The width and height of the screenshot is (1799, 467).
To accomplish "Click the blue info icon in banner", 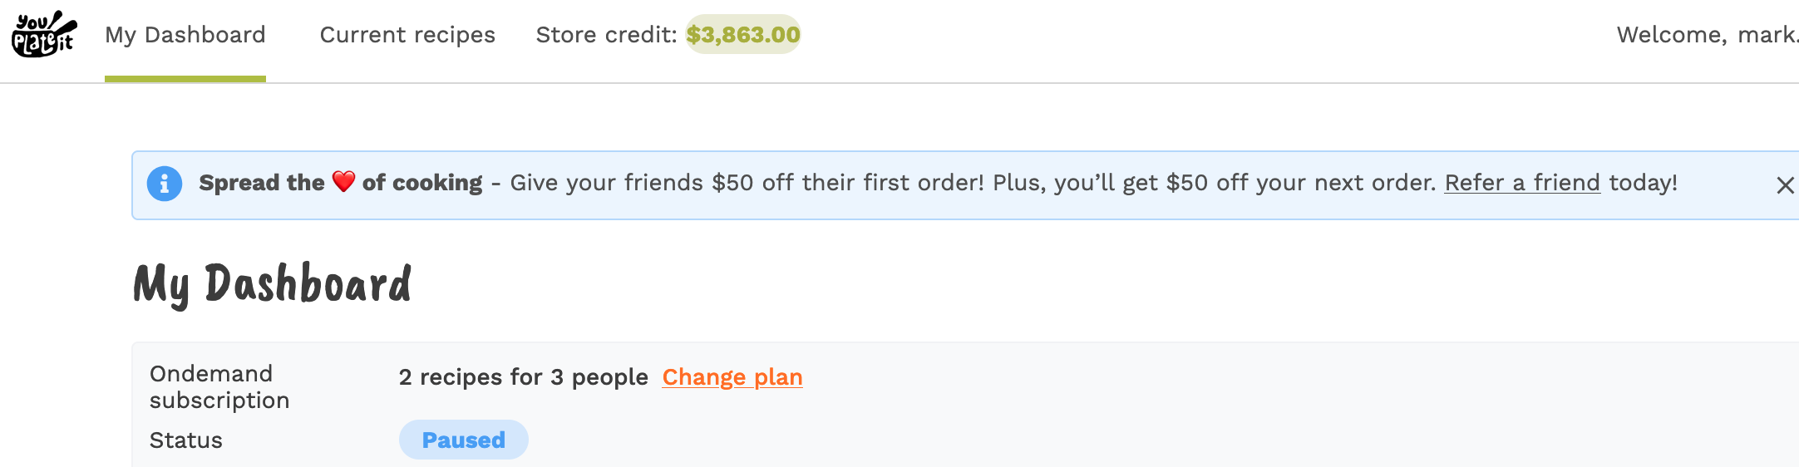I will pyautogui.click(x=165, y=184).
